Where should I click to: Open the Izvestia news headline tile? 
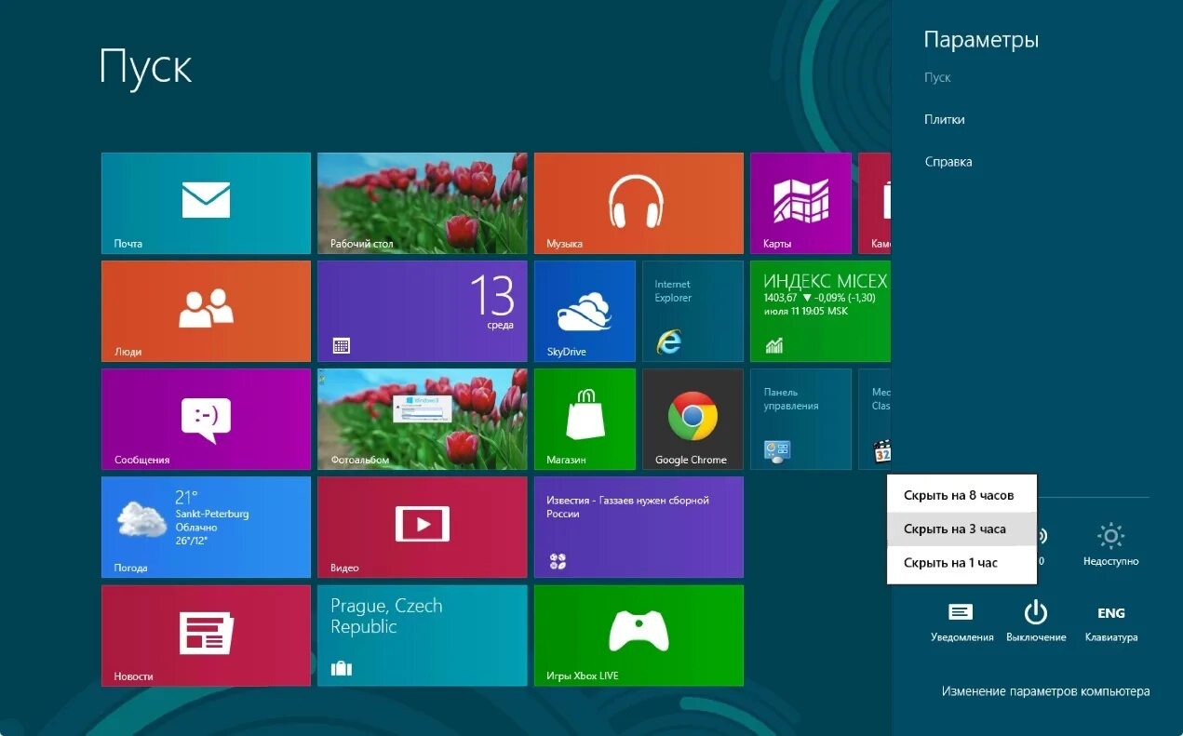(x=639, y=527)
